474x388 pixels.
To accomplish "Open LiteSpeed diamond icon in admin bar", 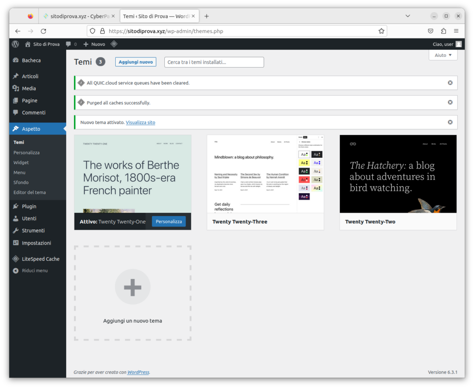I will click(x=114, y=44).
